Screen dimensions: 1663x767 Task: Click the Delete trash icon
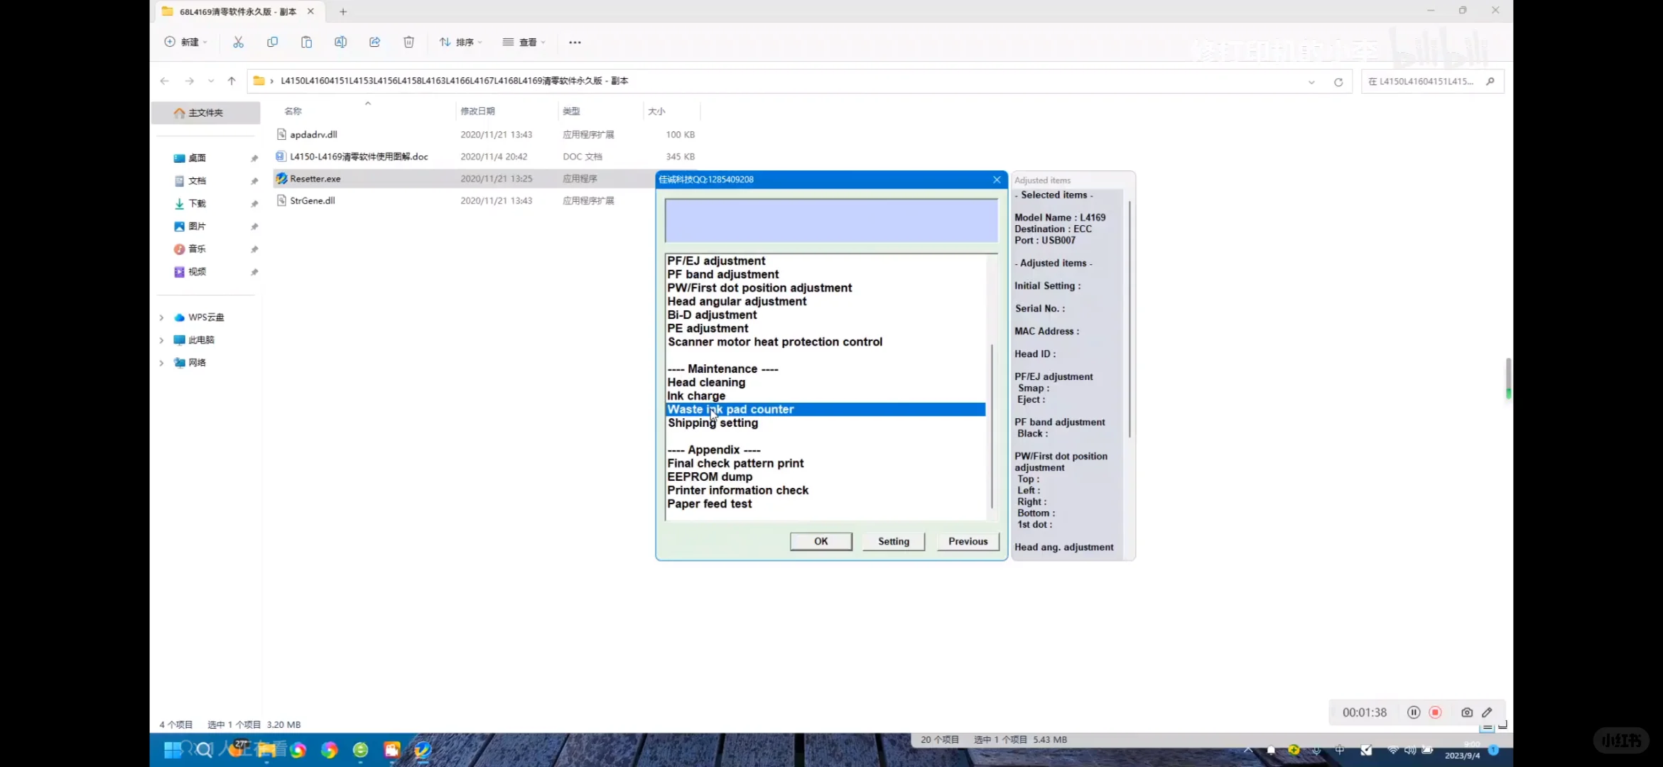(x=408, y=42)
